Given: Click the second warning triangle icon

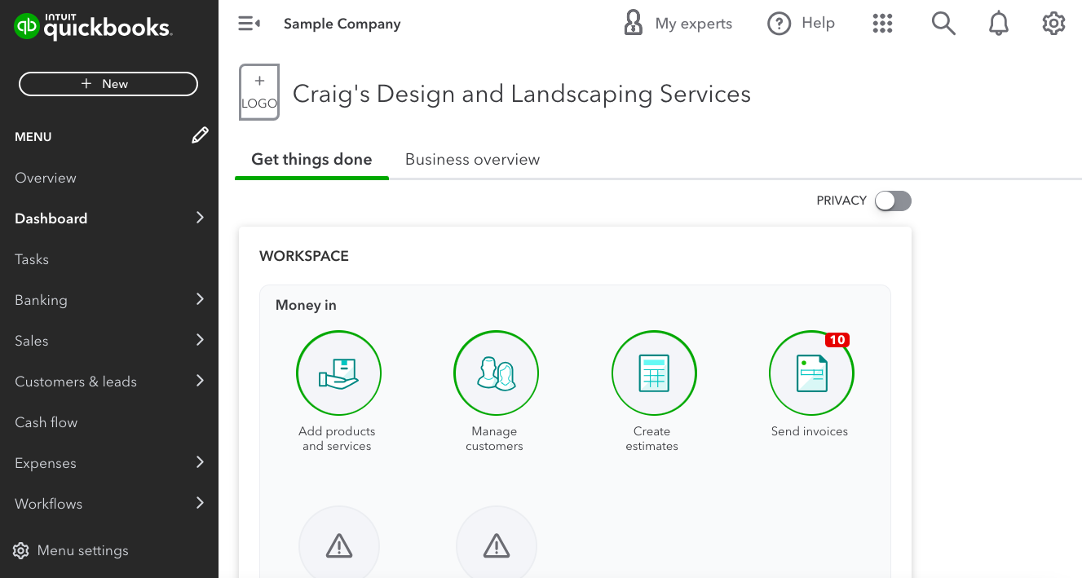Looking at the screenshot, I should coord(497,545).
